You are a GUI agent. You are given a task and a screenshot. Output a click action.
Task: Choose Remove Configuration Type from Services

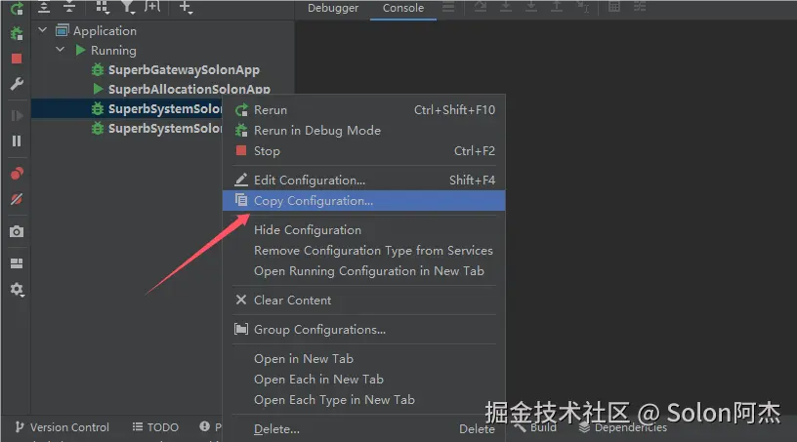pyautogui.click(x=364, y=251)
